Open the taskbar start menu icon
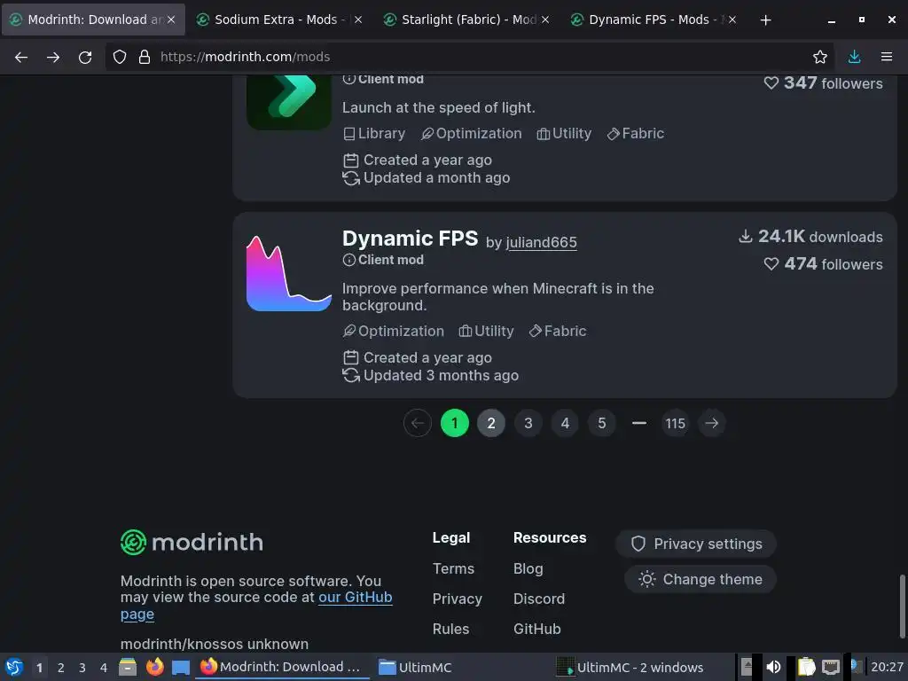 pos(14,667)
